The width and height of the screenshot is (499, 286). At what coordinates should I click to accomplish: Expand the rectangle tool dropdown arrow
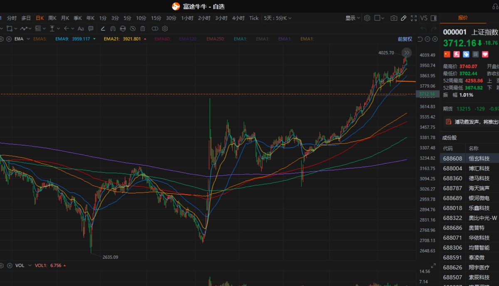pyautogui.click(x=15, y=28)
